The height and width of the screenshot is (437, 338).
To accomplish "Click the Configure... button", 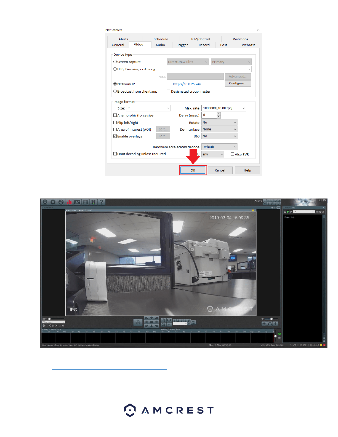I will 238,83.
